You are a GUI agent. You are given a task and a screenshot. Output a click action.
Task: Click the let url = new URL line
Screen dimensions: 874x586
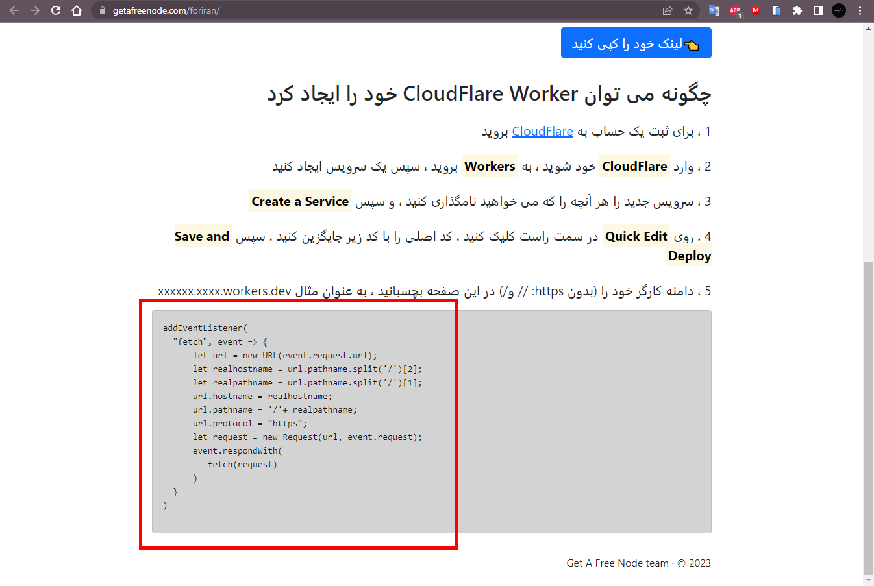[285, 356]
